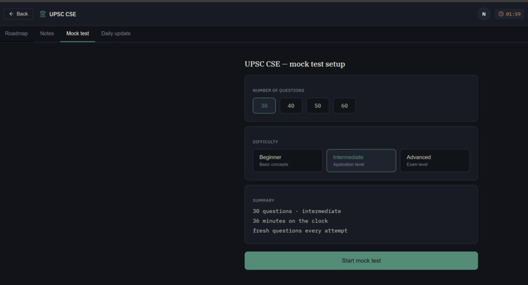Choose 60 questions option
Viewport: 528px width, 285px height.
(x=344, y=105)
